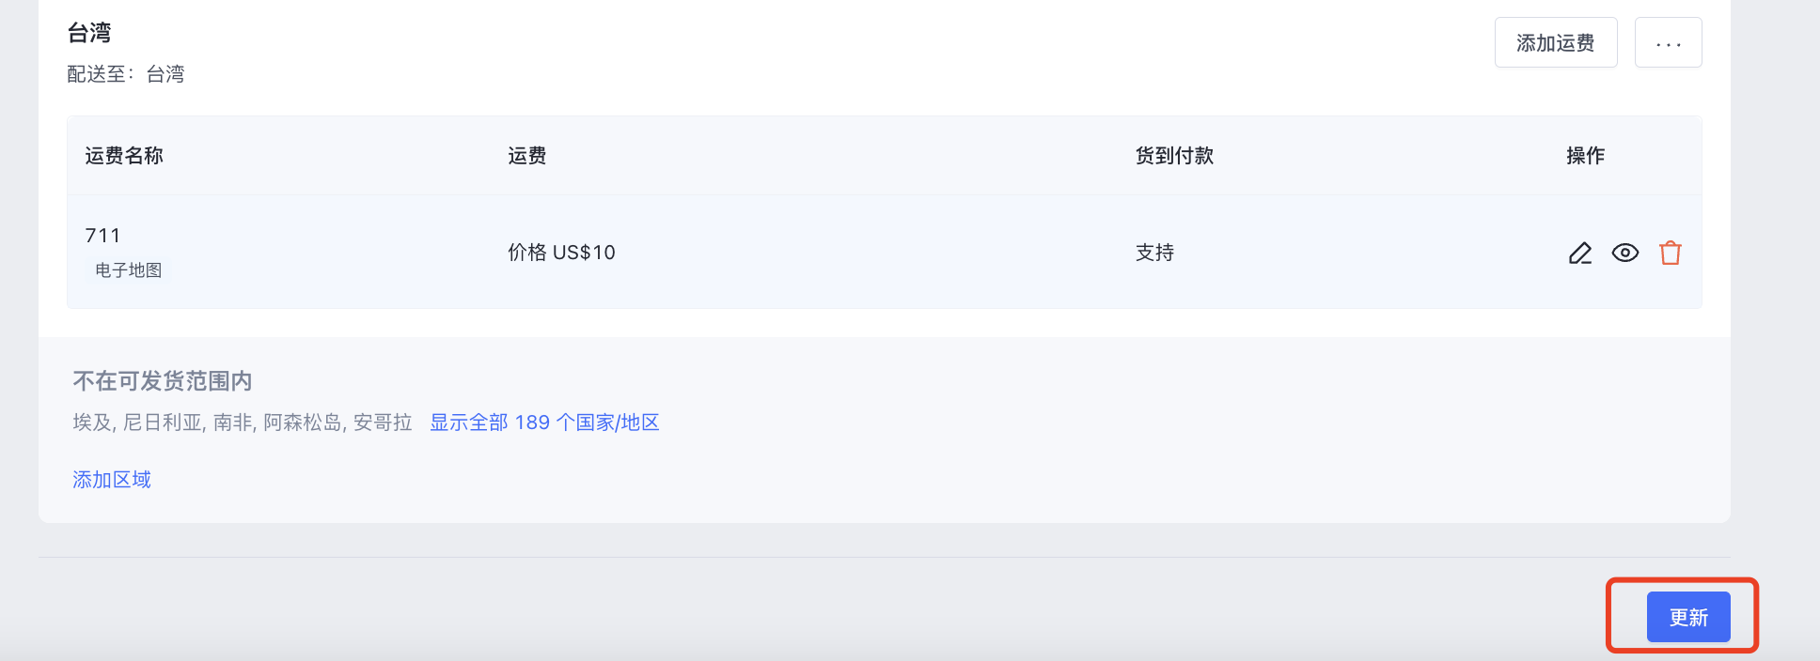Click the 运费名称 column header

click(124, 156)
